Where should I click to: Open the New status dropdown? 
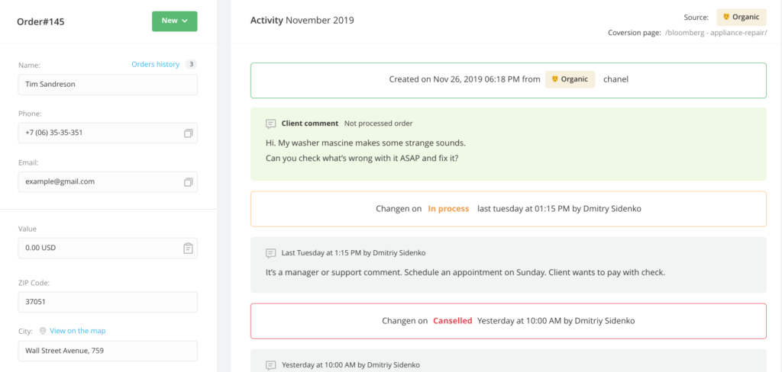tap(175, 21)
